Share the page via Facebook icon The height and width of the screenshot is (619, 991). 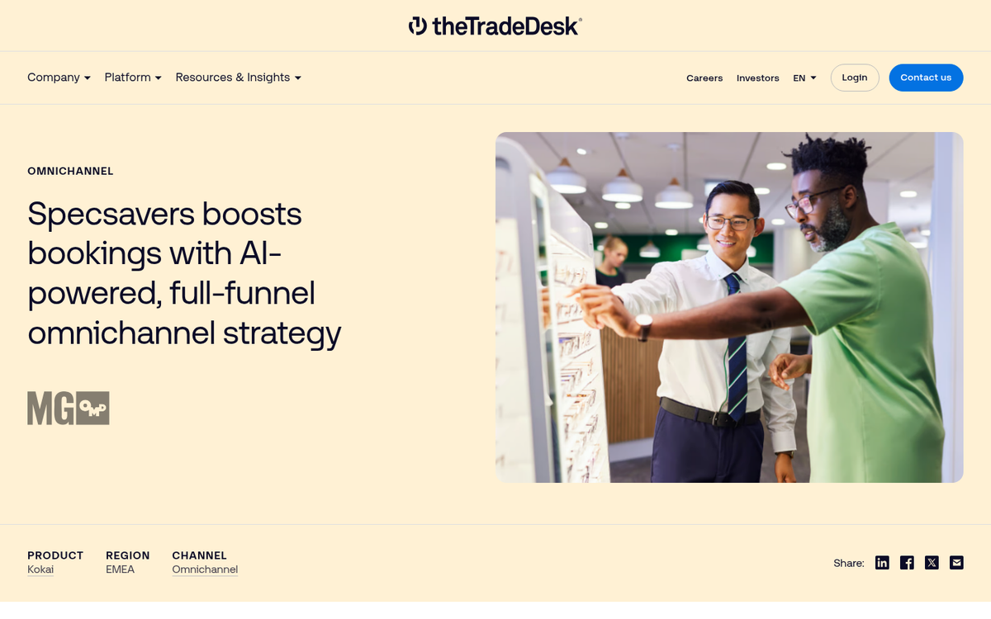click(907, 562)
